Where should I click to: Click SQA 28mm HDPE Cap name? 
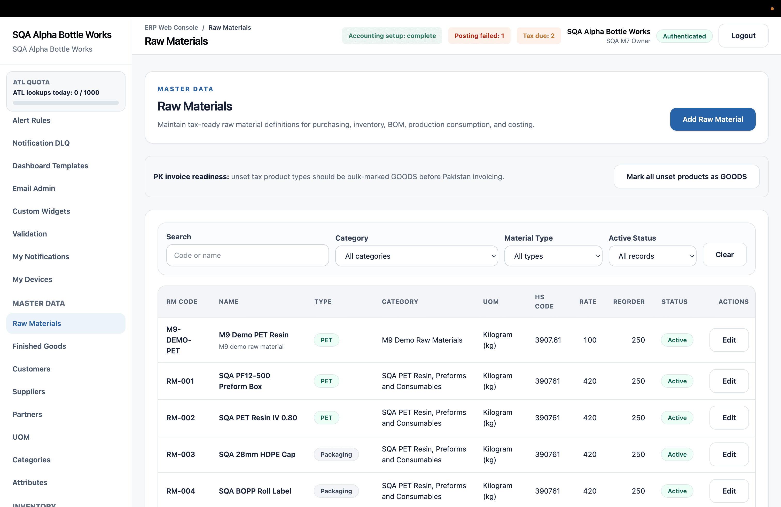pos(257,455)
